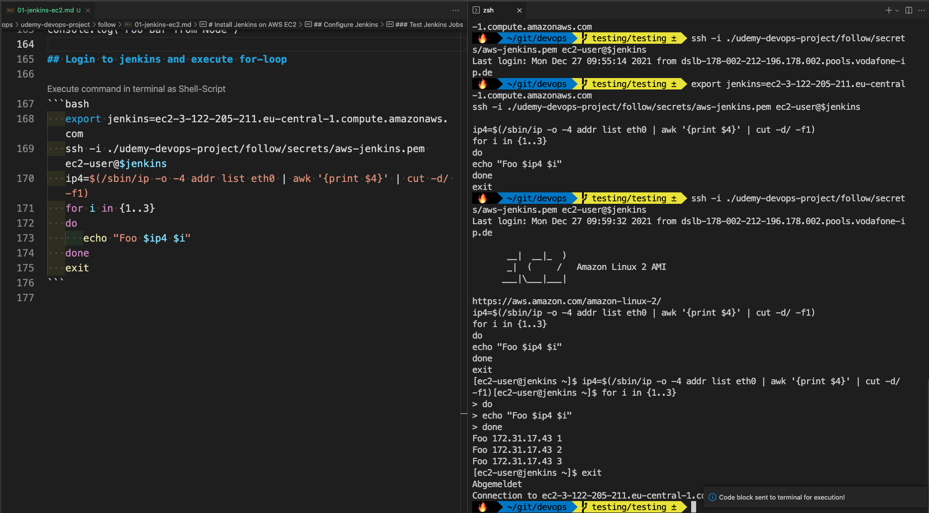The height and width of the screenshot is (513, 929).
Task: Open the new terminal profile dropdown arrow
Action: pyautogui.click(x=897, y=10)
